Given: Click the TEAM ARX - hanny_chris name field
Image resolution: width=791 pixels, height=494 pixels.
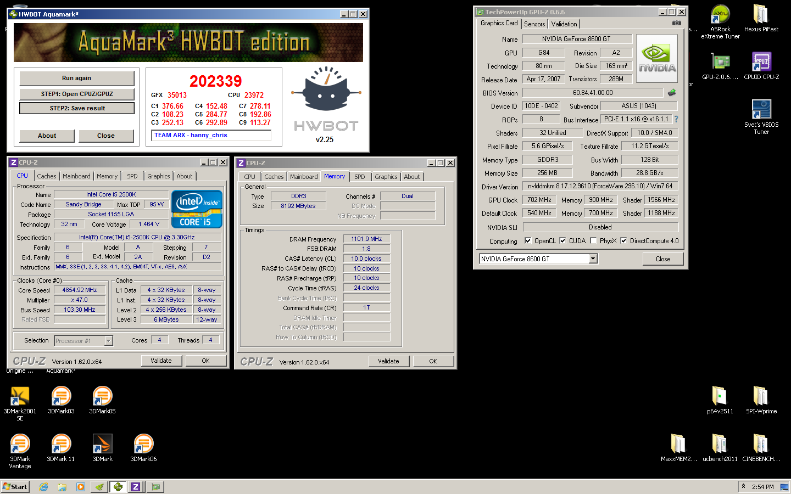Looking at the screenshot, I should coord(211,135).
